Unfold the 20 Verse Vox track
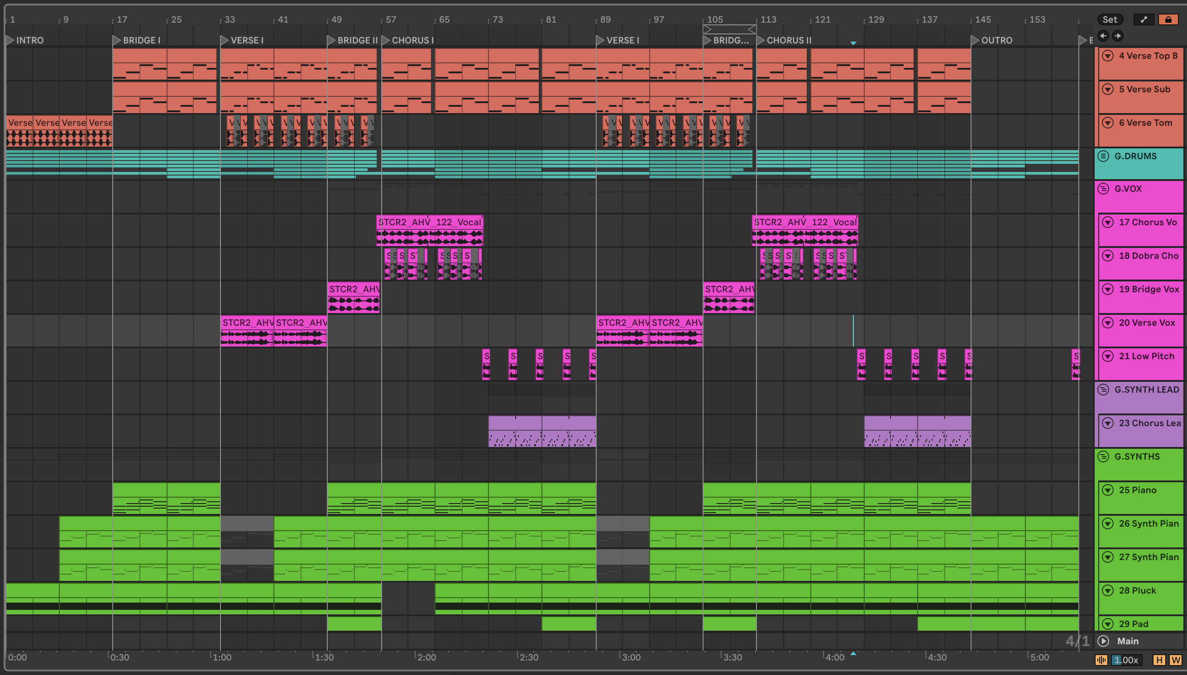Viewport: 1187px width, 675px height. pyautogui.click(x=1108, y=323)
